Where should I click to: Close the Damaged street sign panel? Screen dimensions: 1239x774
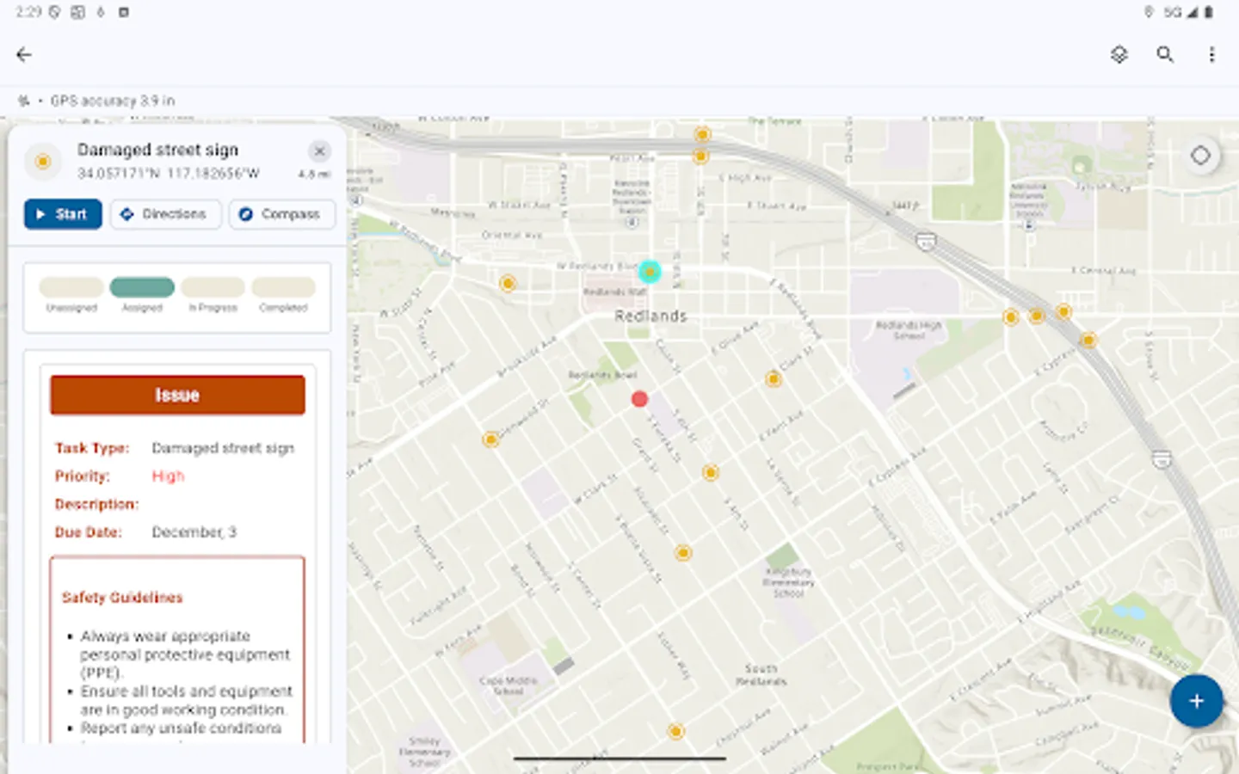coord(319,150)
